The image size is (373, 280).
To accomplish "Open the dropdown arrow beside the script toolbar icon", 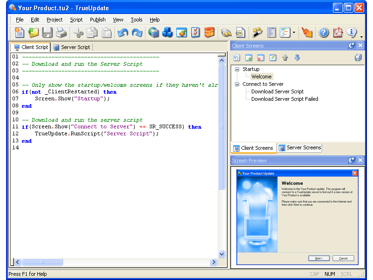I will pos(294,33).
